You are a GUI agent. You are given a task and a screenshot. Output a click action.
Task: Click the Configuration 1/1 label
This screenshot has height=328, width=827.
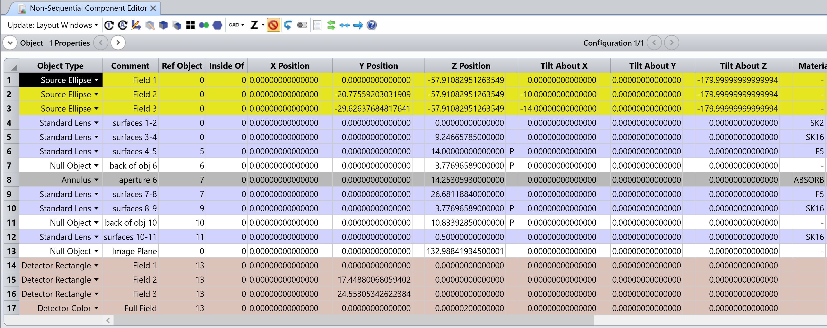[613, 43]
